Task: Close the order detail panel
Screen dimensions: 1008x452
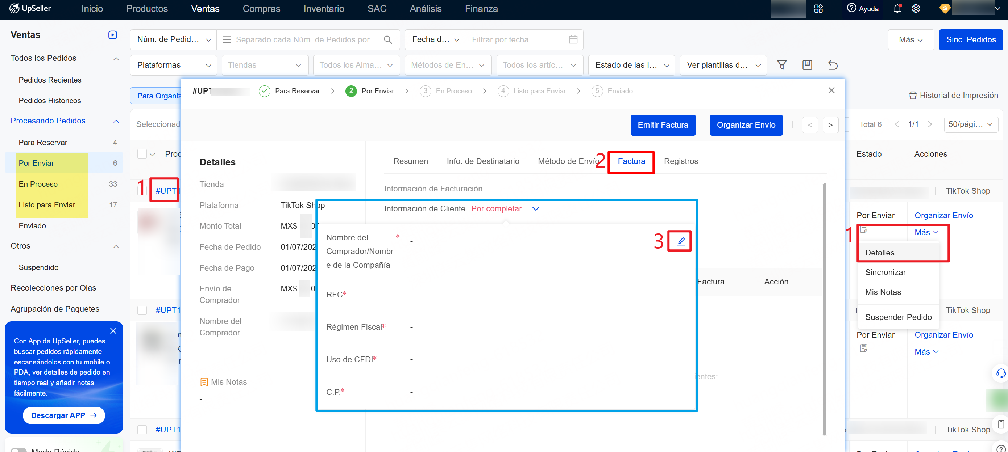Action: pos(831,90)
